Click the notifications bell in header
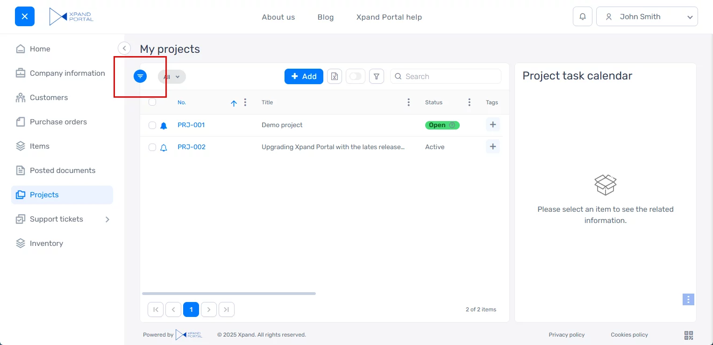Viewport: 713px width, 345px height. coord(582,17)
